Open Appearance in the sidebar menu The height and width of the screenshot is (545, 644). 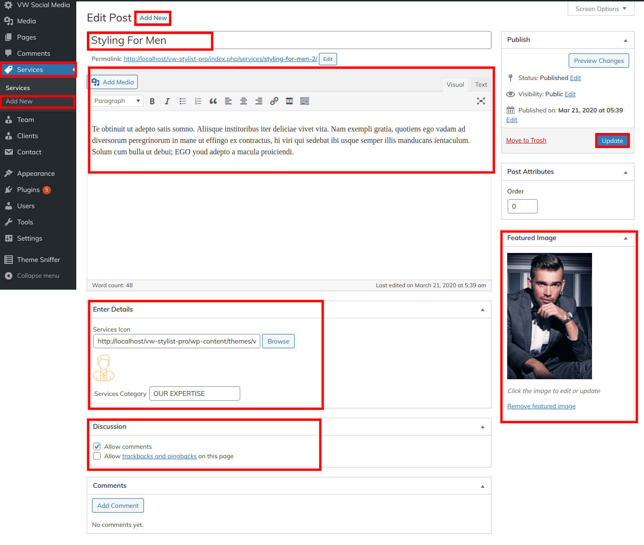[36, 173]
